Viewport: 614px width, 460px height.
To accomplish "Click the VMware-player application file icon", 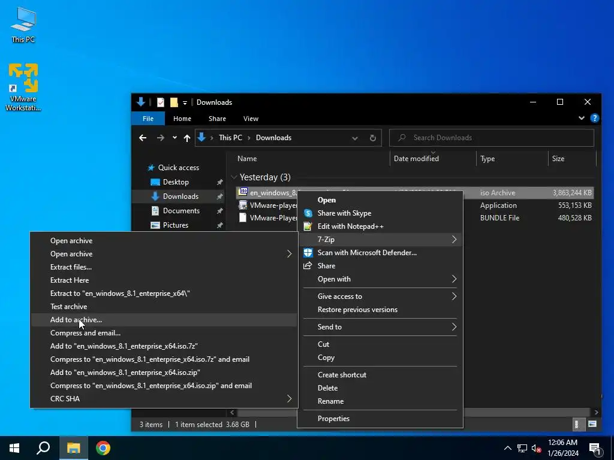I will (243, 205).
